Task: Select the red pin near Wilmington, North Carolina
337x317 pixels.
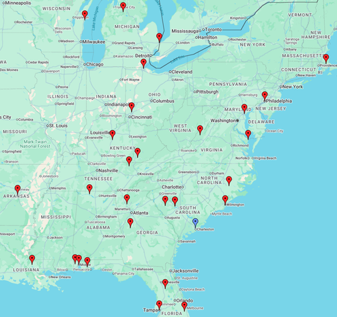Action: pyautogui.click(x=225, y=200)
